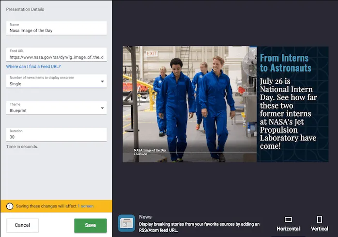The height and width of the screenshot is (237, 338).
Task: Click the 'July 26 is National Intern Day' paragraph
Action: coord(289,114)
